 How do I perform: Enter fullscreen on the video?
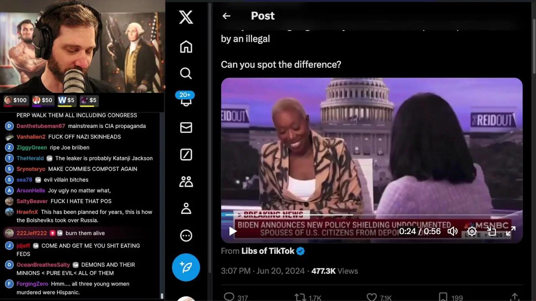510,231
